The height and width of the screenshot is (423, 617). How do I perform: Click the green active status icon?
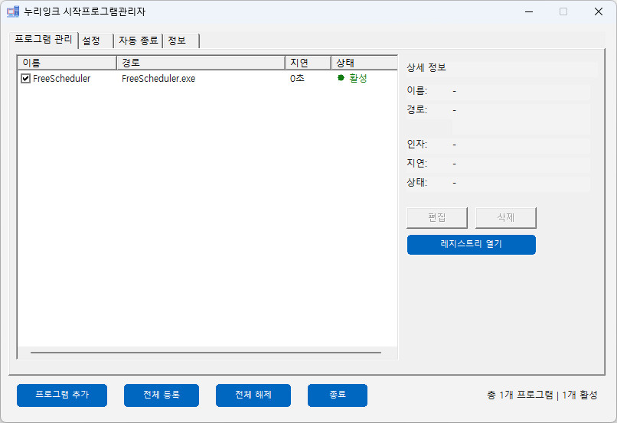coord(341,78)
